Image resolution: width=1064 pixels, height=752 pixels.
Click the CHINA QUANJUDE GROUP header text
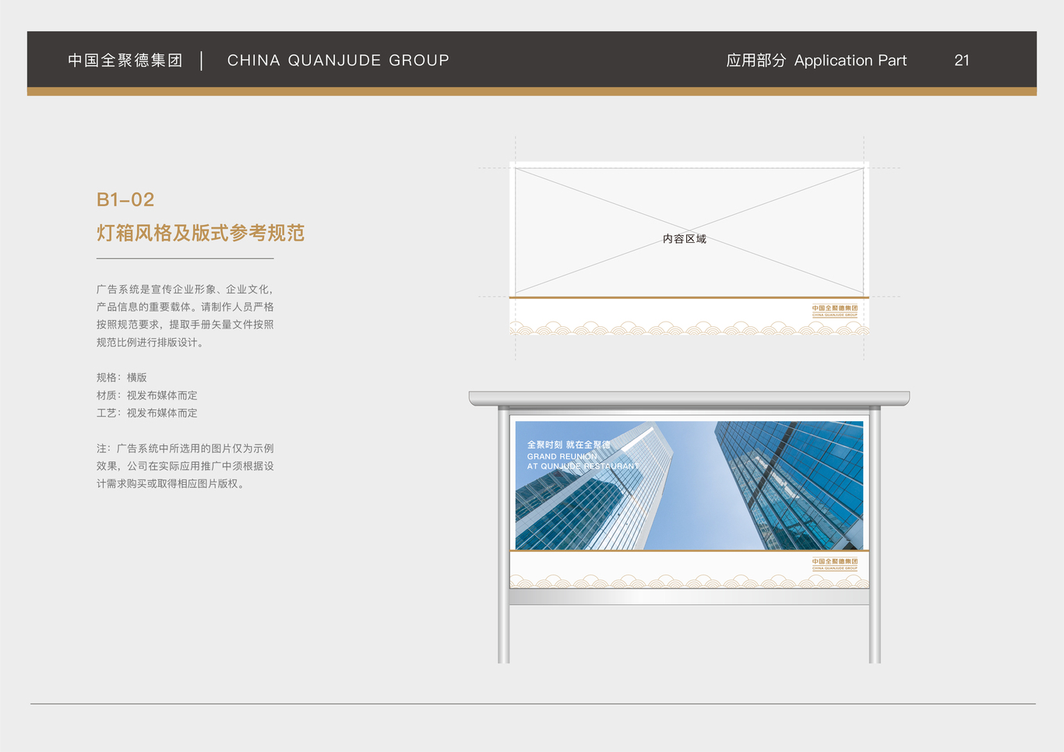338,61
